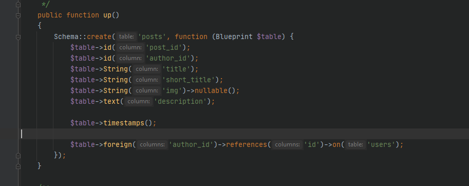Viewport: 469px width, 186px height.
Task: Click the 'img' string literal
Action: (x=172, y=90)
